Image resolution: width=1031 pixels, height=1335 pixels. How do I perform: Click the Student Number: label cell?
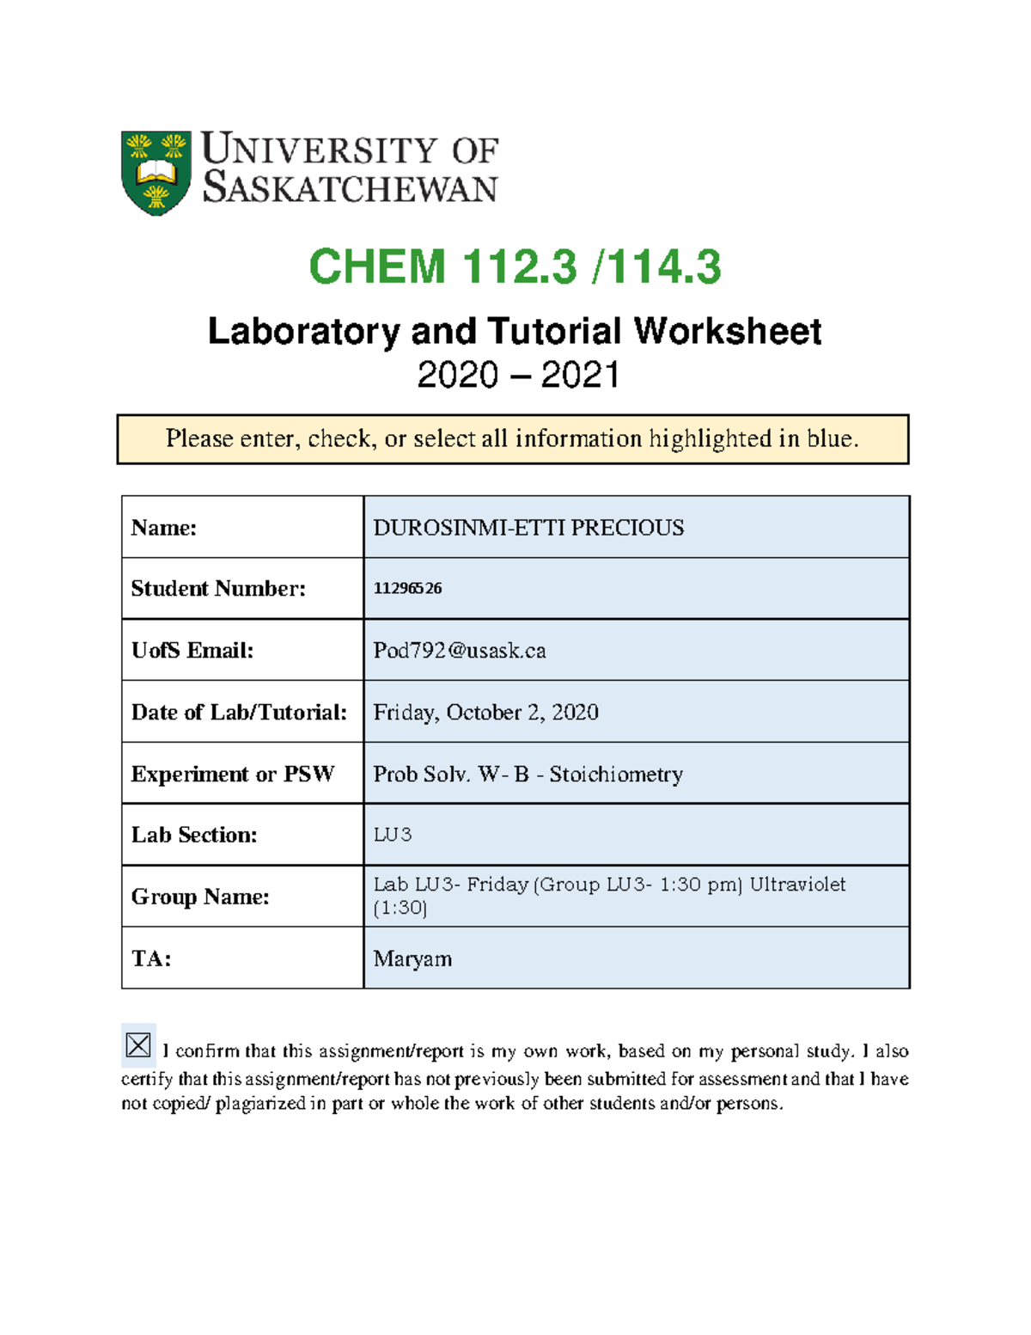click(242, 589)
